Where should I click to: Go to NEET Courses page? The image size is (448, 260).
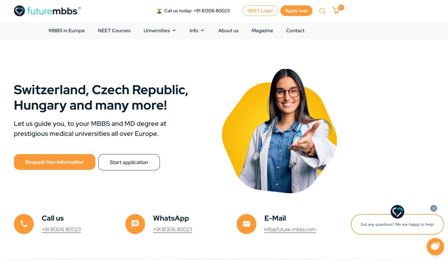[114, 31]
